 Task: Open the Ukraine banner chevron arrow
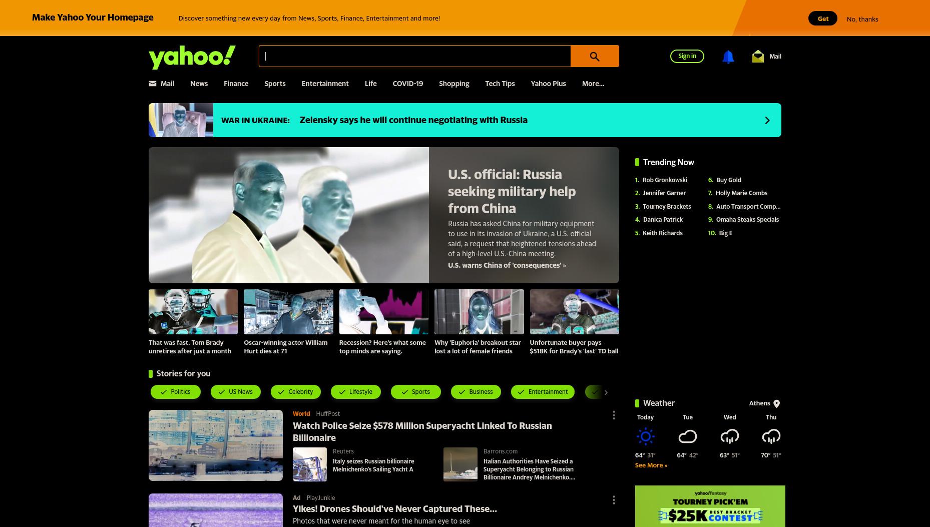pyautogui.click(x=767, y=120)
